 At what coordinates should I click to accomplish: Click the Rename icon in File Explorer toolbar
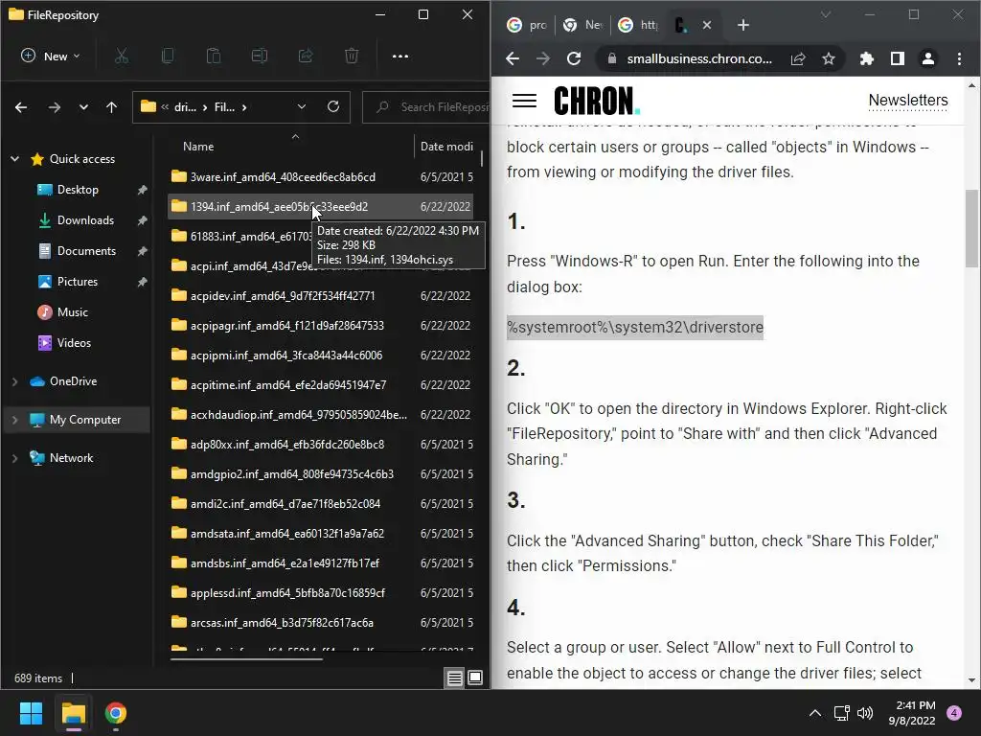(x=260, y=57)
